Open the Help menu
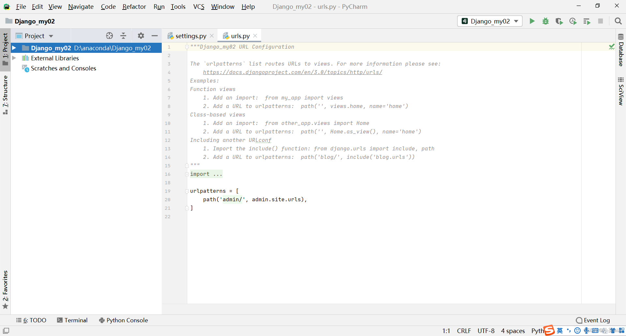Viewport: 626px width, 336px height. pyautogui.click(x=248, y=7)
